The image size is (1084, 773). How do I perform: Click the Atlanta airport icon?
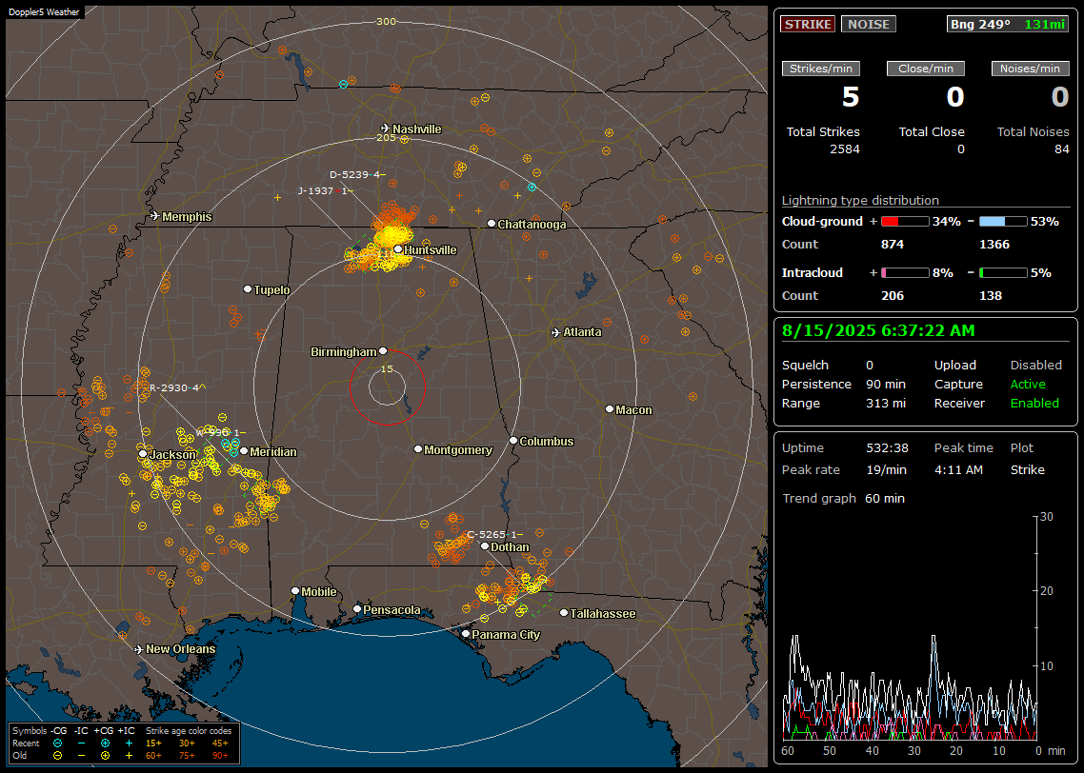pyautogui.click(x=556, y=332)
